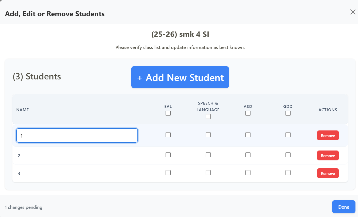The width and height of the screenshot is (358, 217).
Task: Tick ASD checkbox for student 3
Action: point(248,173)
